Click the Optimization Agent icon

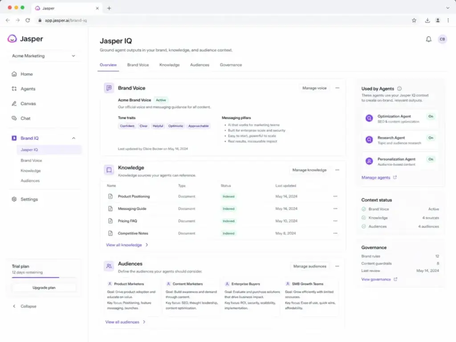(369, 118)
